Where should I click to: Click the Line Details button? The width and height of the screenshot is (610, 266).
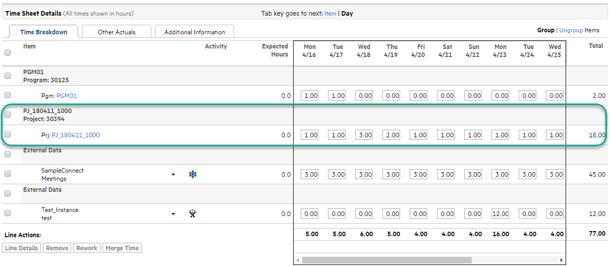(21, 248)
